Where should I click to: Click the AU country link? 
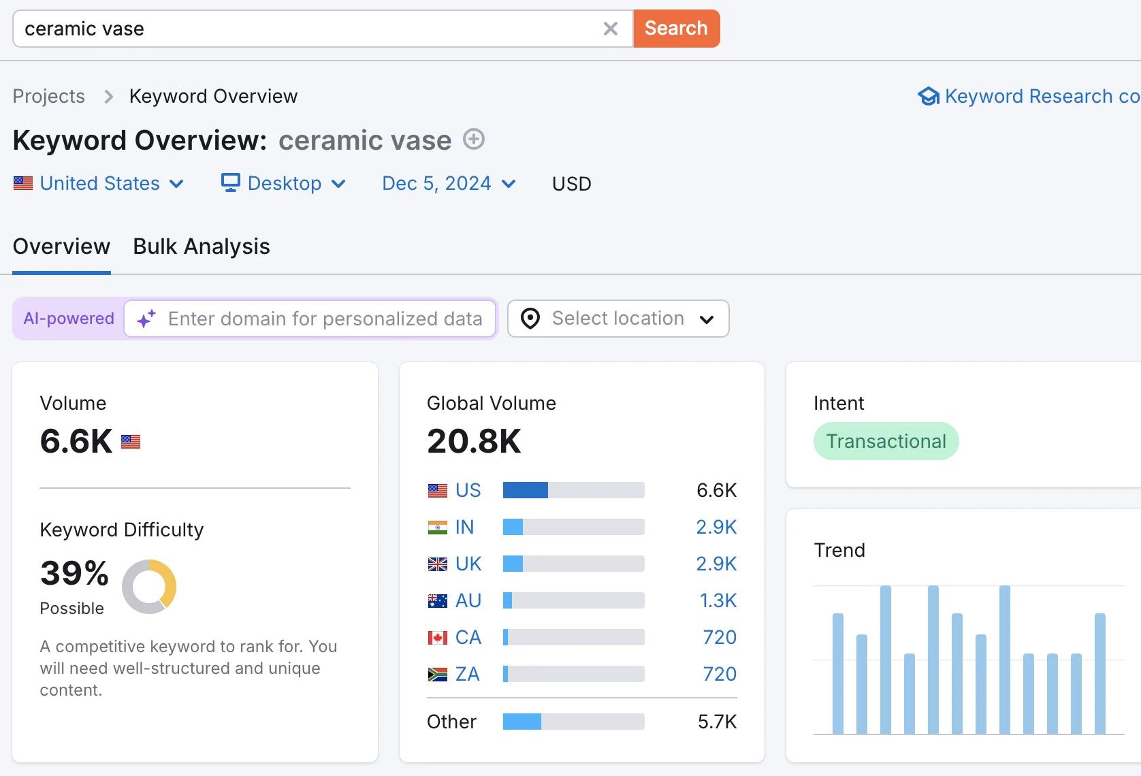pyautogui.click(x=468, y=600)
